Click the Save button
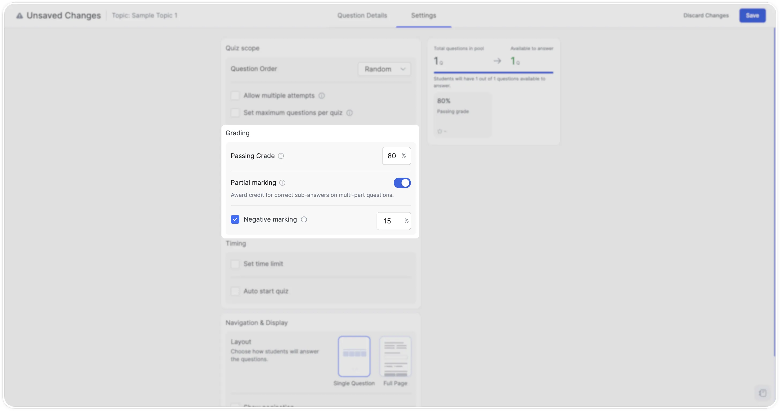 pos(752,16)
